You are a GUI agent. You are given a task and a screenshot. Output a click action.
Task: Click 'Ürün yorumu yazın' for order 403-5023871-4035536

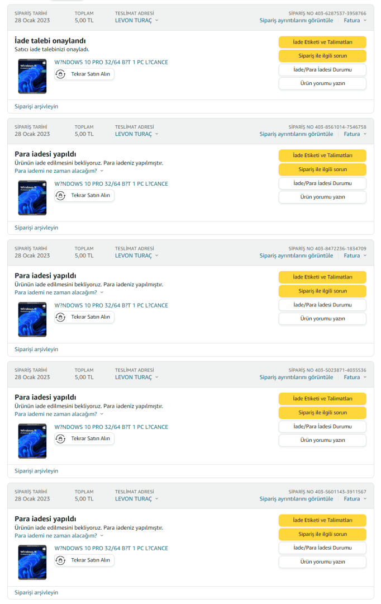tap(322, 440)
